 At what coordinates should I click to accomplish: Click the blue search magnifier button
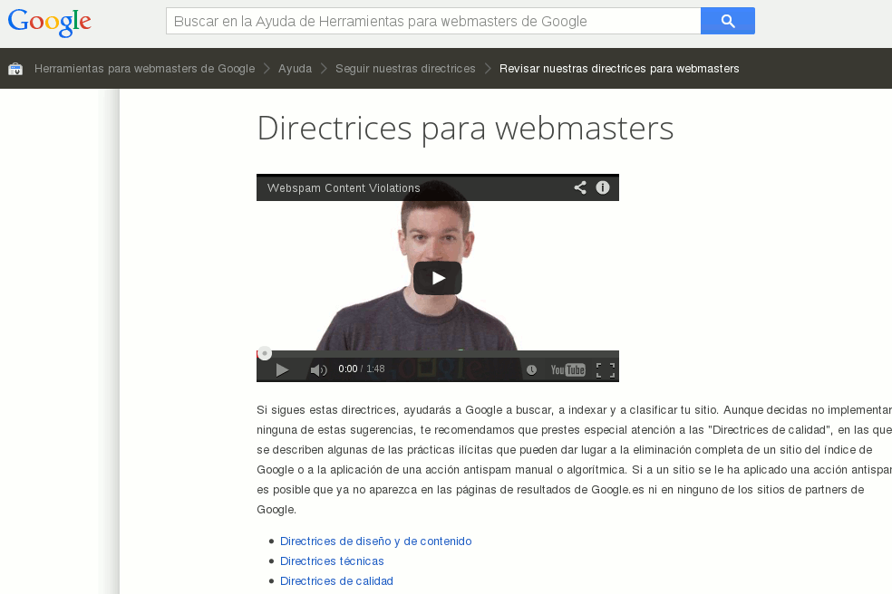tap(728, 21)
